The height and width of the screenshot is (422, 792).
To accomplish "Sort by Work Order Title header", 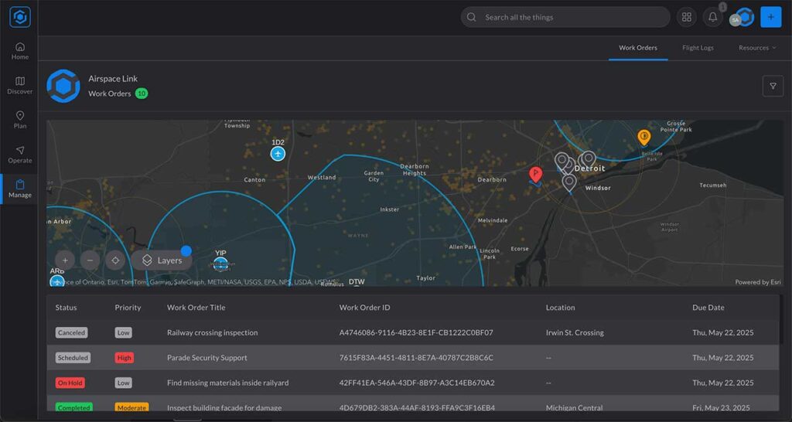I will coord(196,308).
